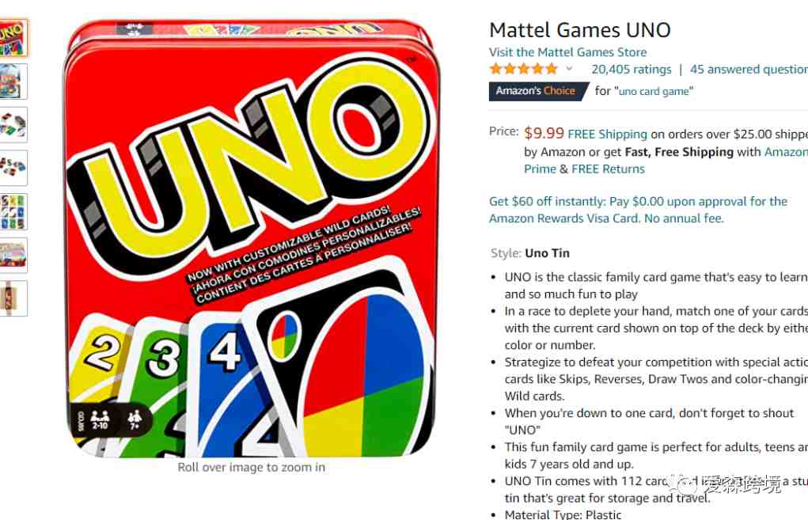The image size is (808, 520).
Task: Select the third thumbnail showing scattered cards
Action: 13,125
